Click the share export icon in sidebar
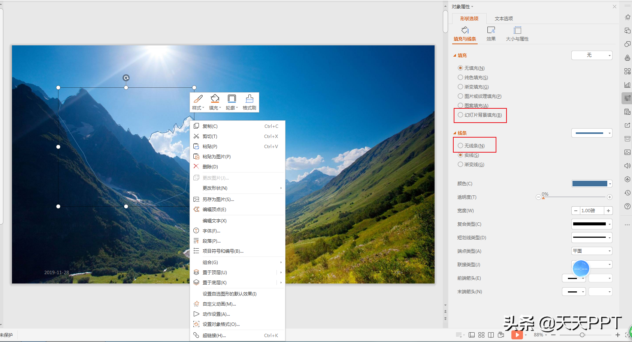The width and height of the screenshot is (632, 342). point(627,125)
